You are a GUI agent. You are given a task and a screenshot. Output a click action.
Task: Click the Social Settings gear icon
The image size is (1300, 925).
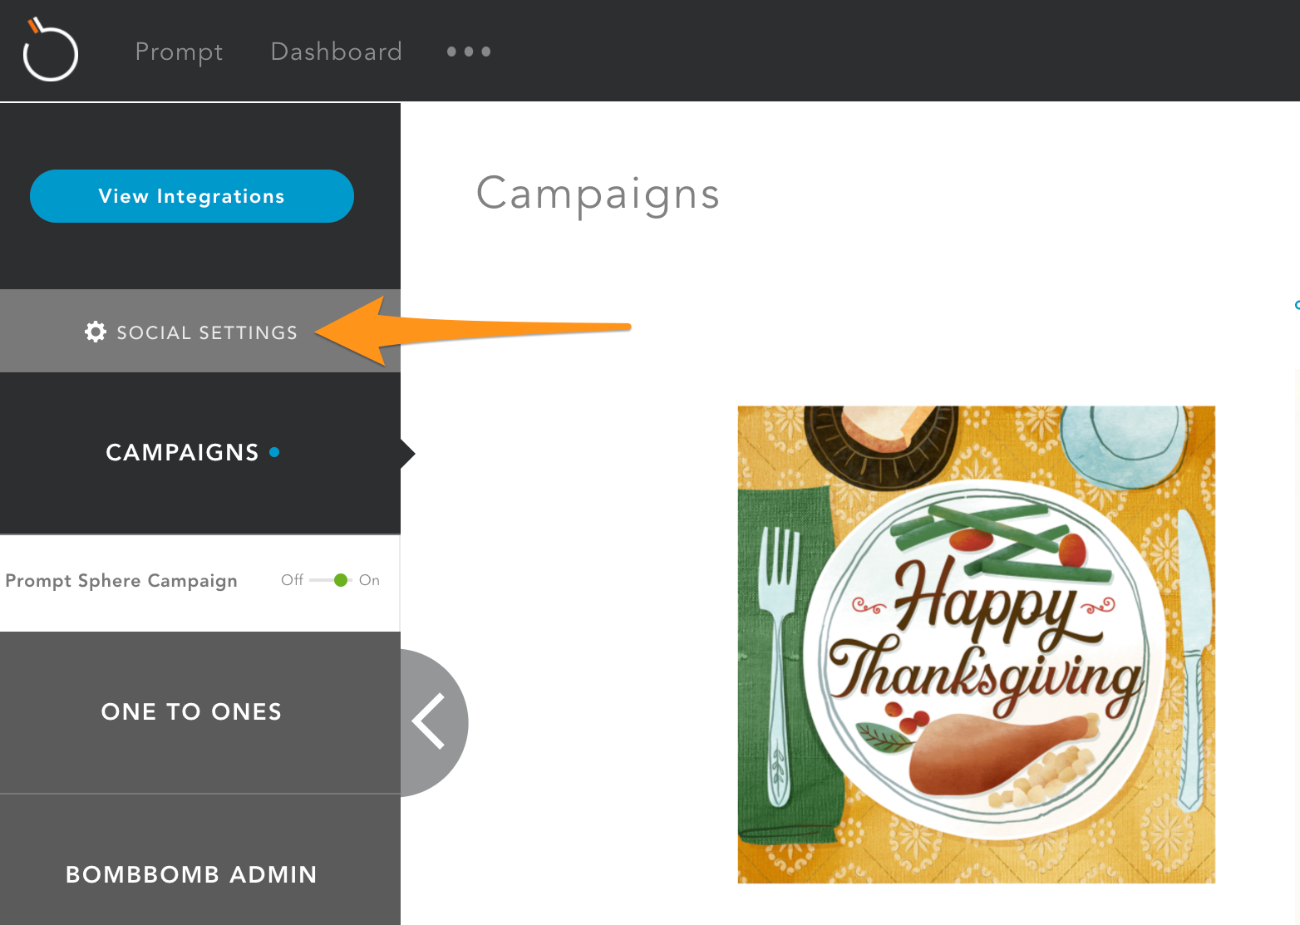pos(96,332)
